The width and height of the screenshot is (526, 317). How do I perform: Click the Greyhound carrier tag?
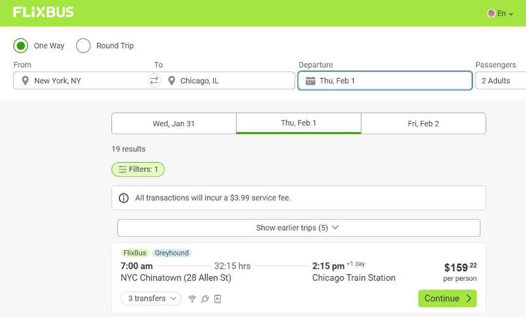(x=172, y=253)
